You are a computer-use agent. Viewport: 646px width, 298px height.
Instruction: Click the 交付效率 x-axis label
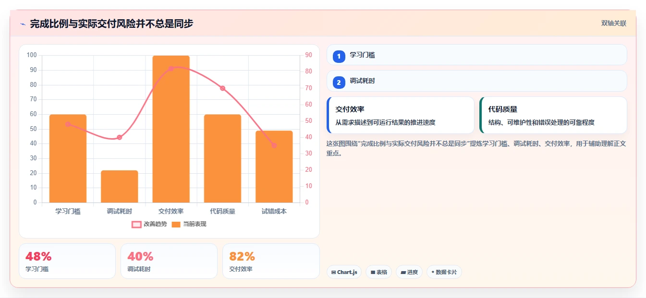(171, 211)
